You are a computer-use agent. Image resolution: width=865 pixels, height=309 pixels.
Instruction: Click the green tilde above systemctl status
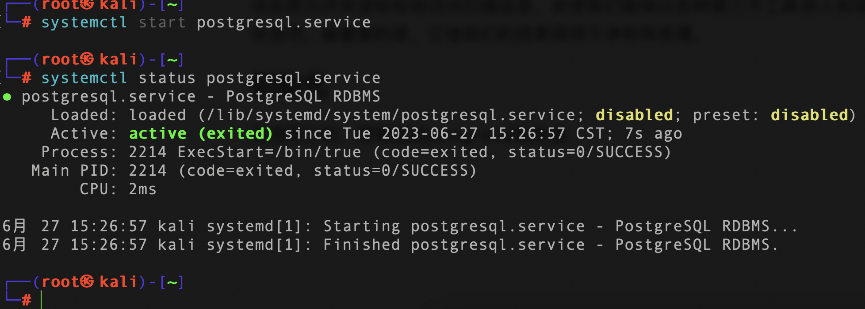click(172, 59)
